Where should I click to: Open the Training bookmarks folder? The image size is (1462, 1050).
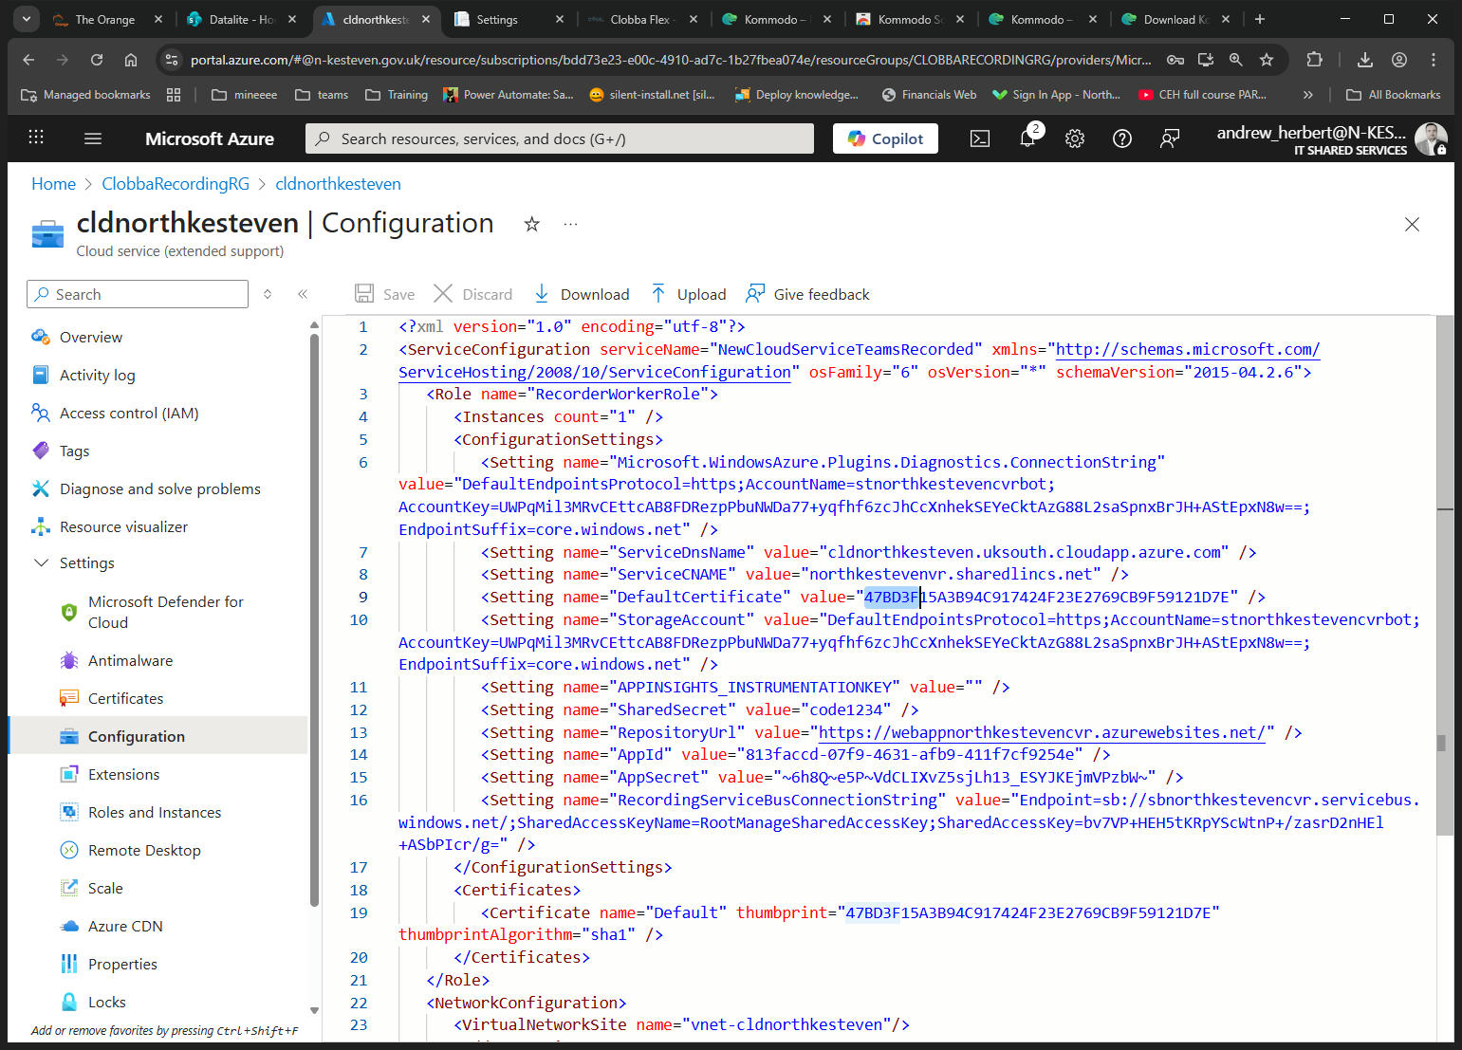point(397,95)
